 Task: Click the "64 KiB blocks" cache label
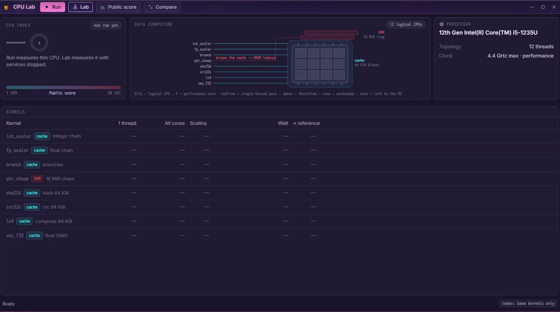(367, 65)
